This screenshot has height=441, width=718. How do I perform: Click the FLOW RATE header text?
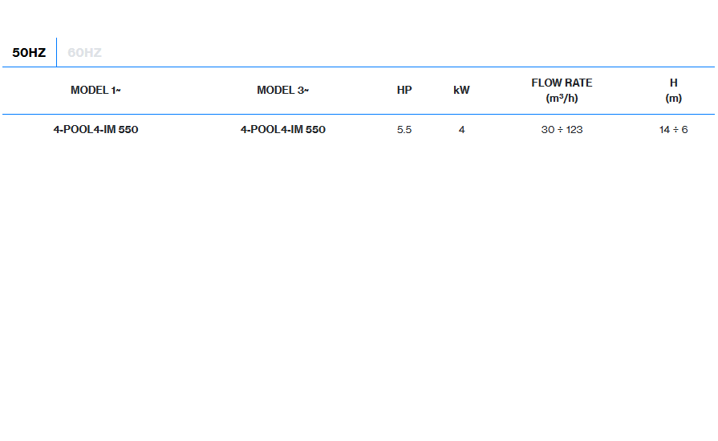pos(562,83)
